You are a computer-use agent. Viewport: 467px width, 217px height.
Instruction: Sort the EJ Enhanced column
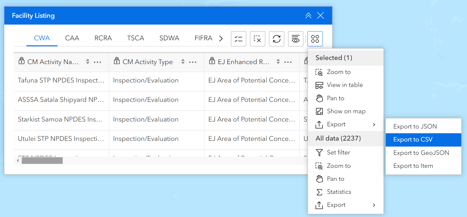click(278, 62)
